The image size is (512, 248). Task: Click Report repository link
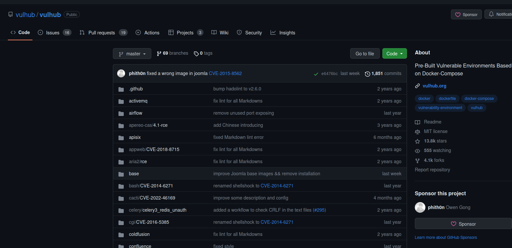432,170
